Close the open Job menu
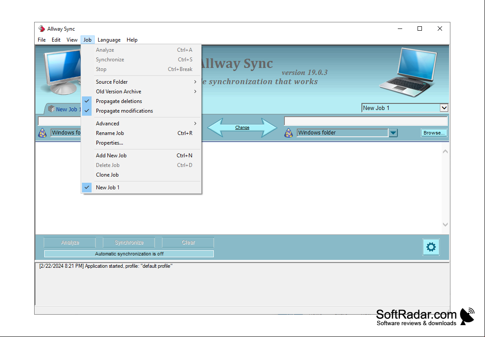Viewport: 485px width, 337px height. [88, 40]
